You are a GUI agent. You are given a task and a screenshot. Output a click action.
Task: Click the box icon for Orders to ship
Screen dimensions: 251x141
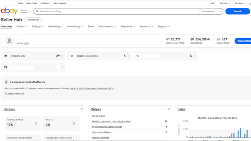(x=6, y=56)
